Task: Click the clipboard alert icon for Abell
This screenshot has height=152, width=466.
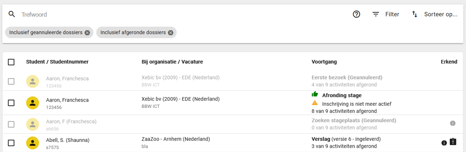Action: coord(453,142)
